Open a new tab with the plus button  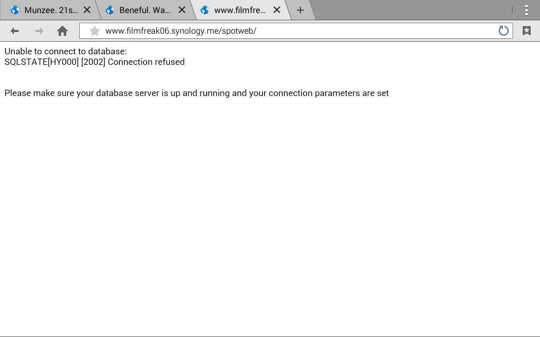tap(300, 10)
